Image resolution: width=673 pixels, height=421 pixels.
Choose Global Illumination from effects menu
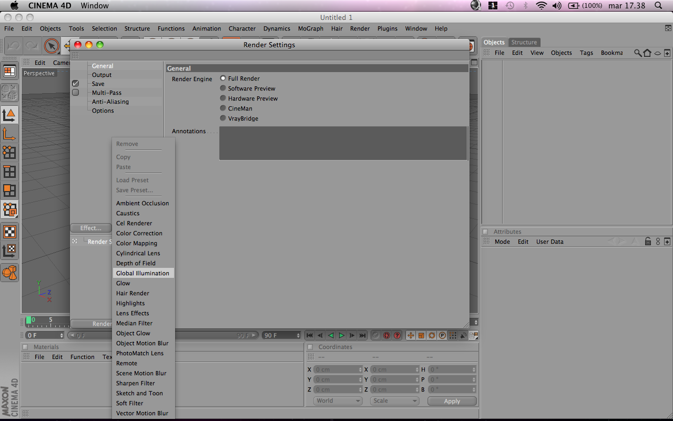[143, 273]
